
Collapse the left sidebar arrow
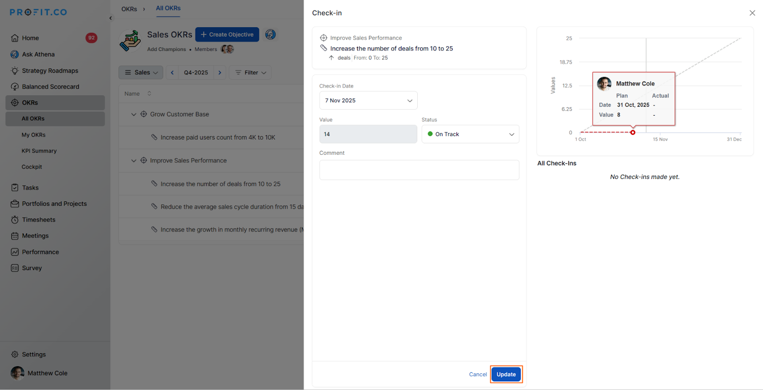[x=111, y=18]
